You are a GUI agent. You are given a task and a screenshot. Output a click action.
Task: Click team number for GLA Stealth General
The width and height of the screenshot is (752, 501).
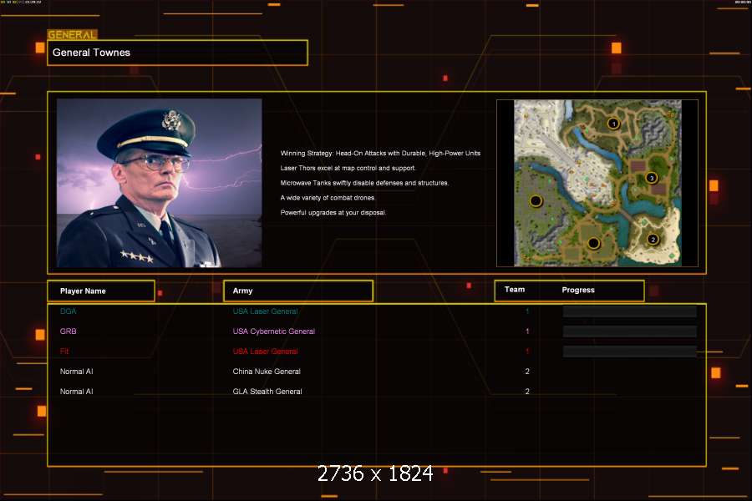click(x=527, y=392)
